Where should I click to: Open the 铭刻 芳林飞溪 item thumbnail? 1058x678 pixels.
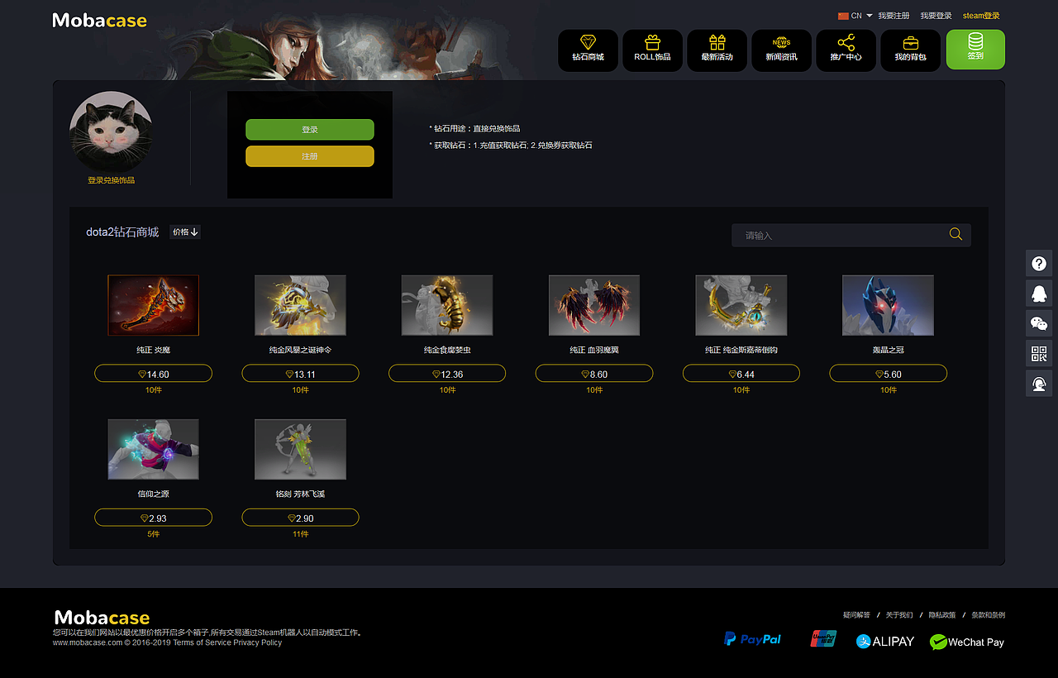click(x=300, y=449)
